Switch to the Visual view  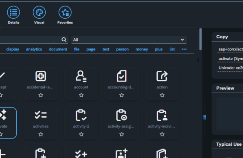tap(39, 15)
